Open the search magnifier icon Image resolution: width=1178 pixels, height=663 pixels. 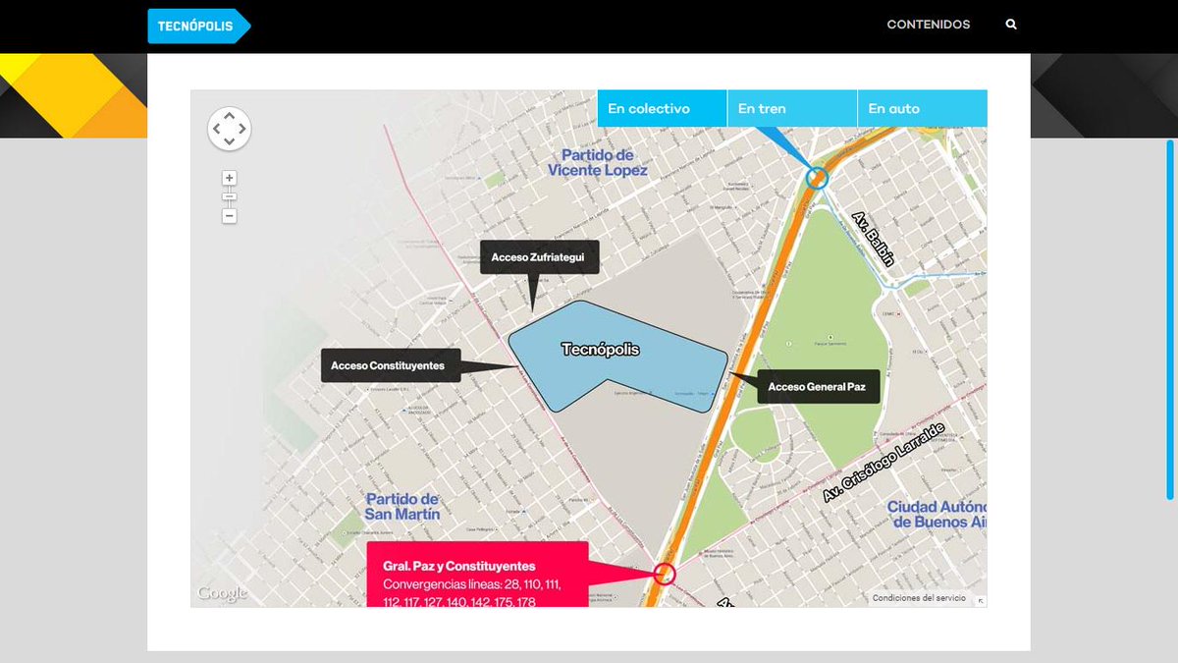tap(1011, 25)
